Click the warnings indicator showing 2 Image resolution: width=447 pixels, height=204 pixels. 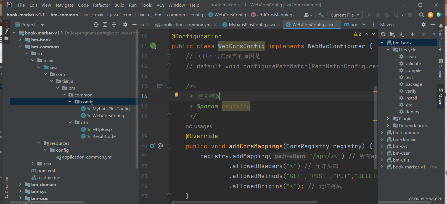[357, 34]
